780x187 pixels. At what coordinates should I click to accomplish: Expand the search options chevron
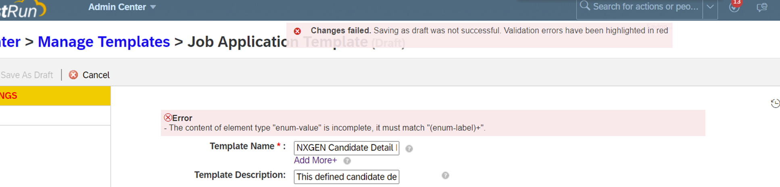(x=710, y=7)
